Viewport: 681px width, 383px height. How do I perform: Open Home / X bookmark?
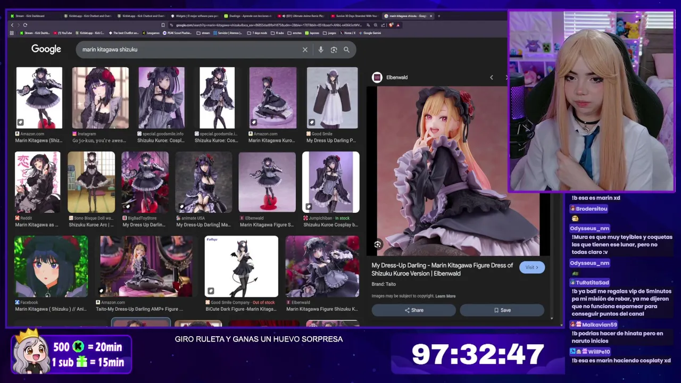347,33
